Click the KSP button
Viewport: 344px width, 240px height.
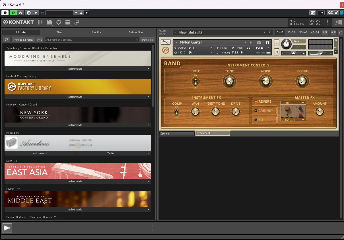click(x=325, y=32)
